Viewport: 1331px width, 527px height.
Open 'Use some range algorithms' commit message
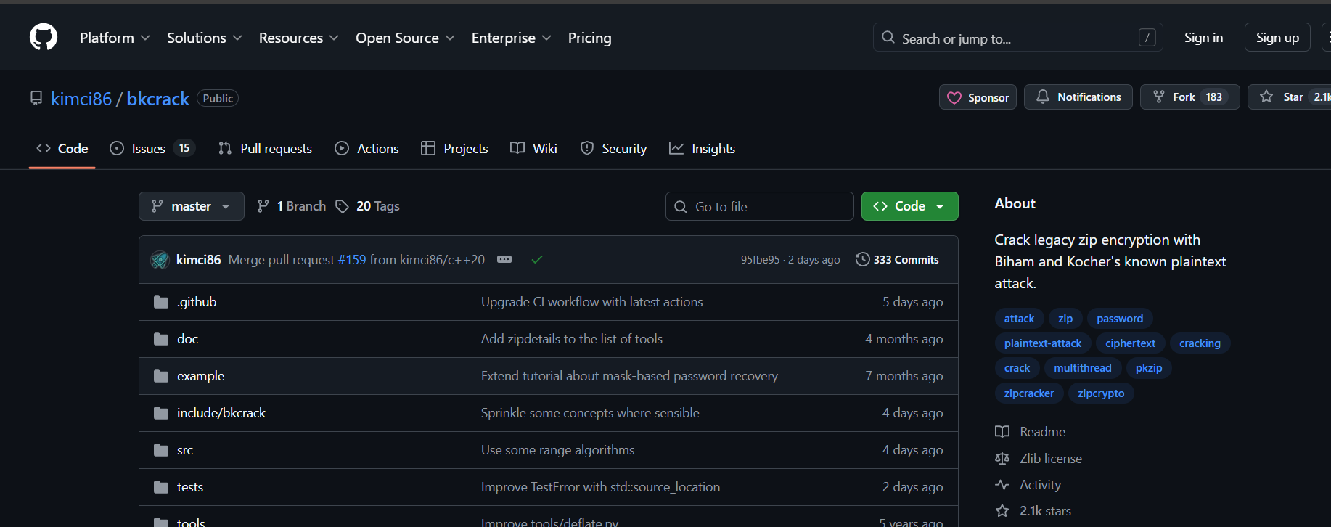558,450
